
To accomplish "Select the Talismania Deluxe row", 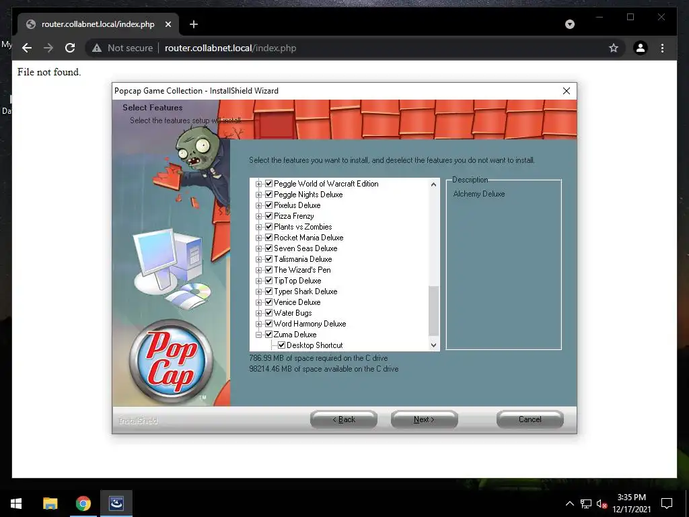I will click(x=303, y=259).
